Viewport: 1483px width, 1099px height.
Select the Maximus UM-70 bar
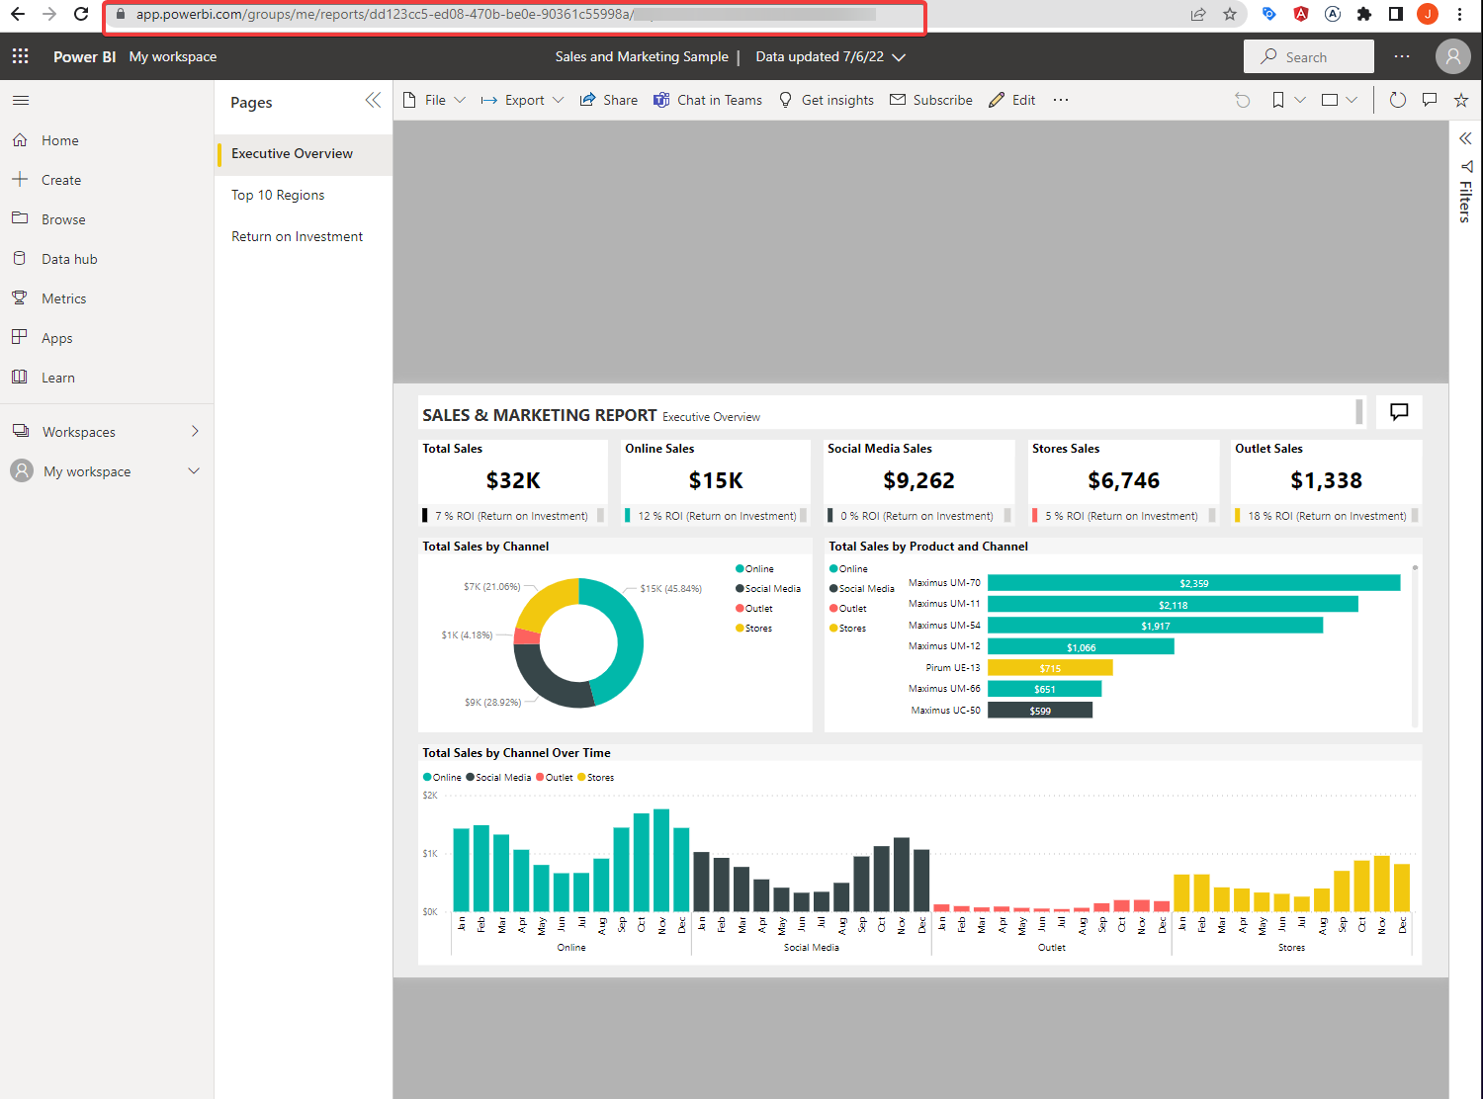click(1194, 583)
